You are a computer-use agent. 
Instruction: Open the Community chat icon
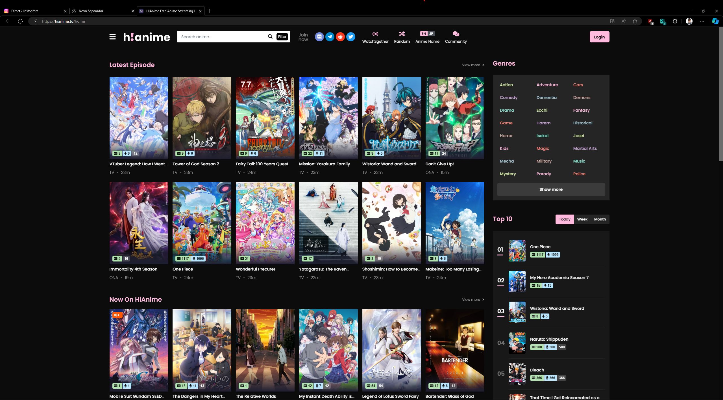pos(456,34)
